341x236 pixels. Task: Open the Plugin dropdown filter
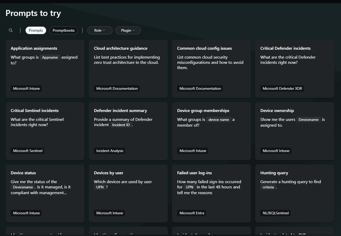pyautogui.click(x=128, y=30)
